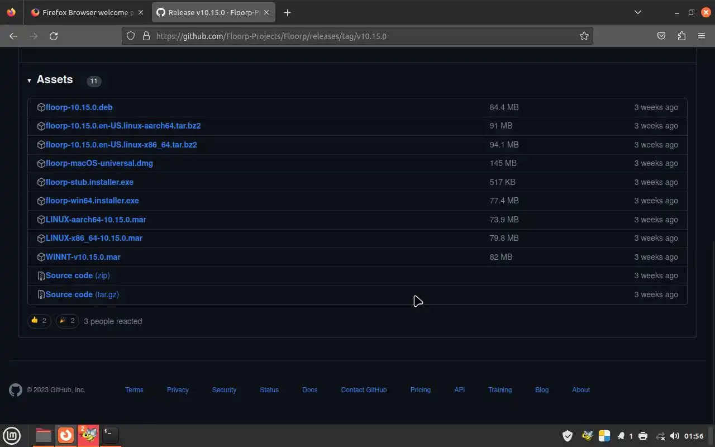Click the security shield tray icon
Image resolution: width=715 pixels, height=447 pixels.
[x=568, y=436]
